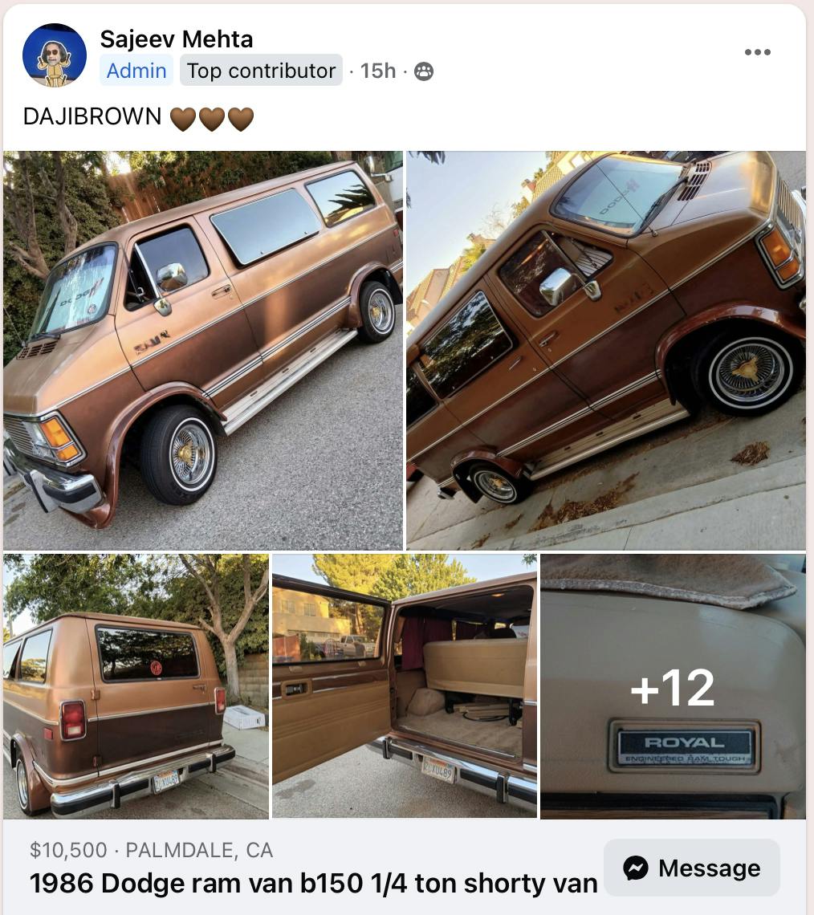This screenshot has width=814, height=915.
Task: Open the three-dot post options menu
Action: tap(757, 52)
